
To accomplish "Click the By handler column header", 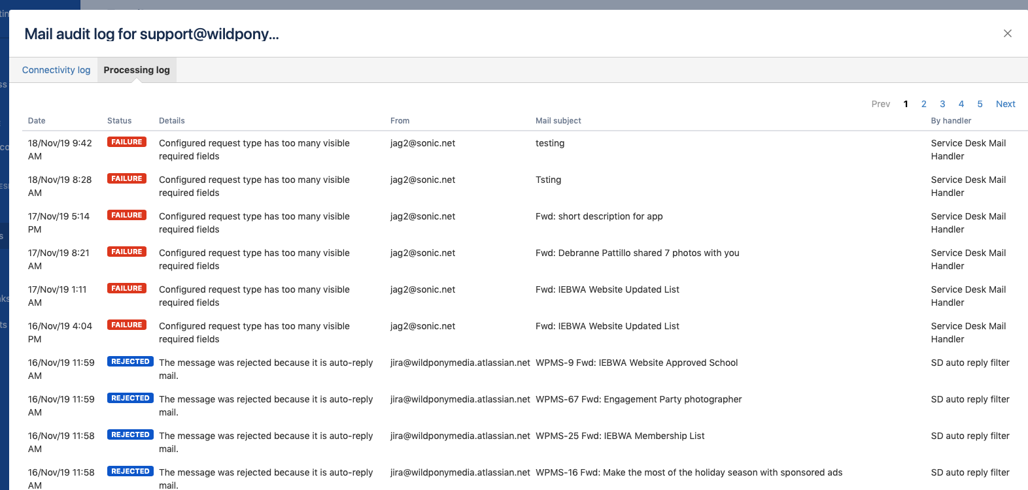I will point(951,121).
